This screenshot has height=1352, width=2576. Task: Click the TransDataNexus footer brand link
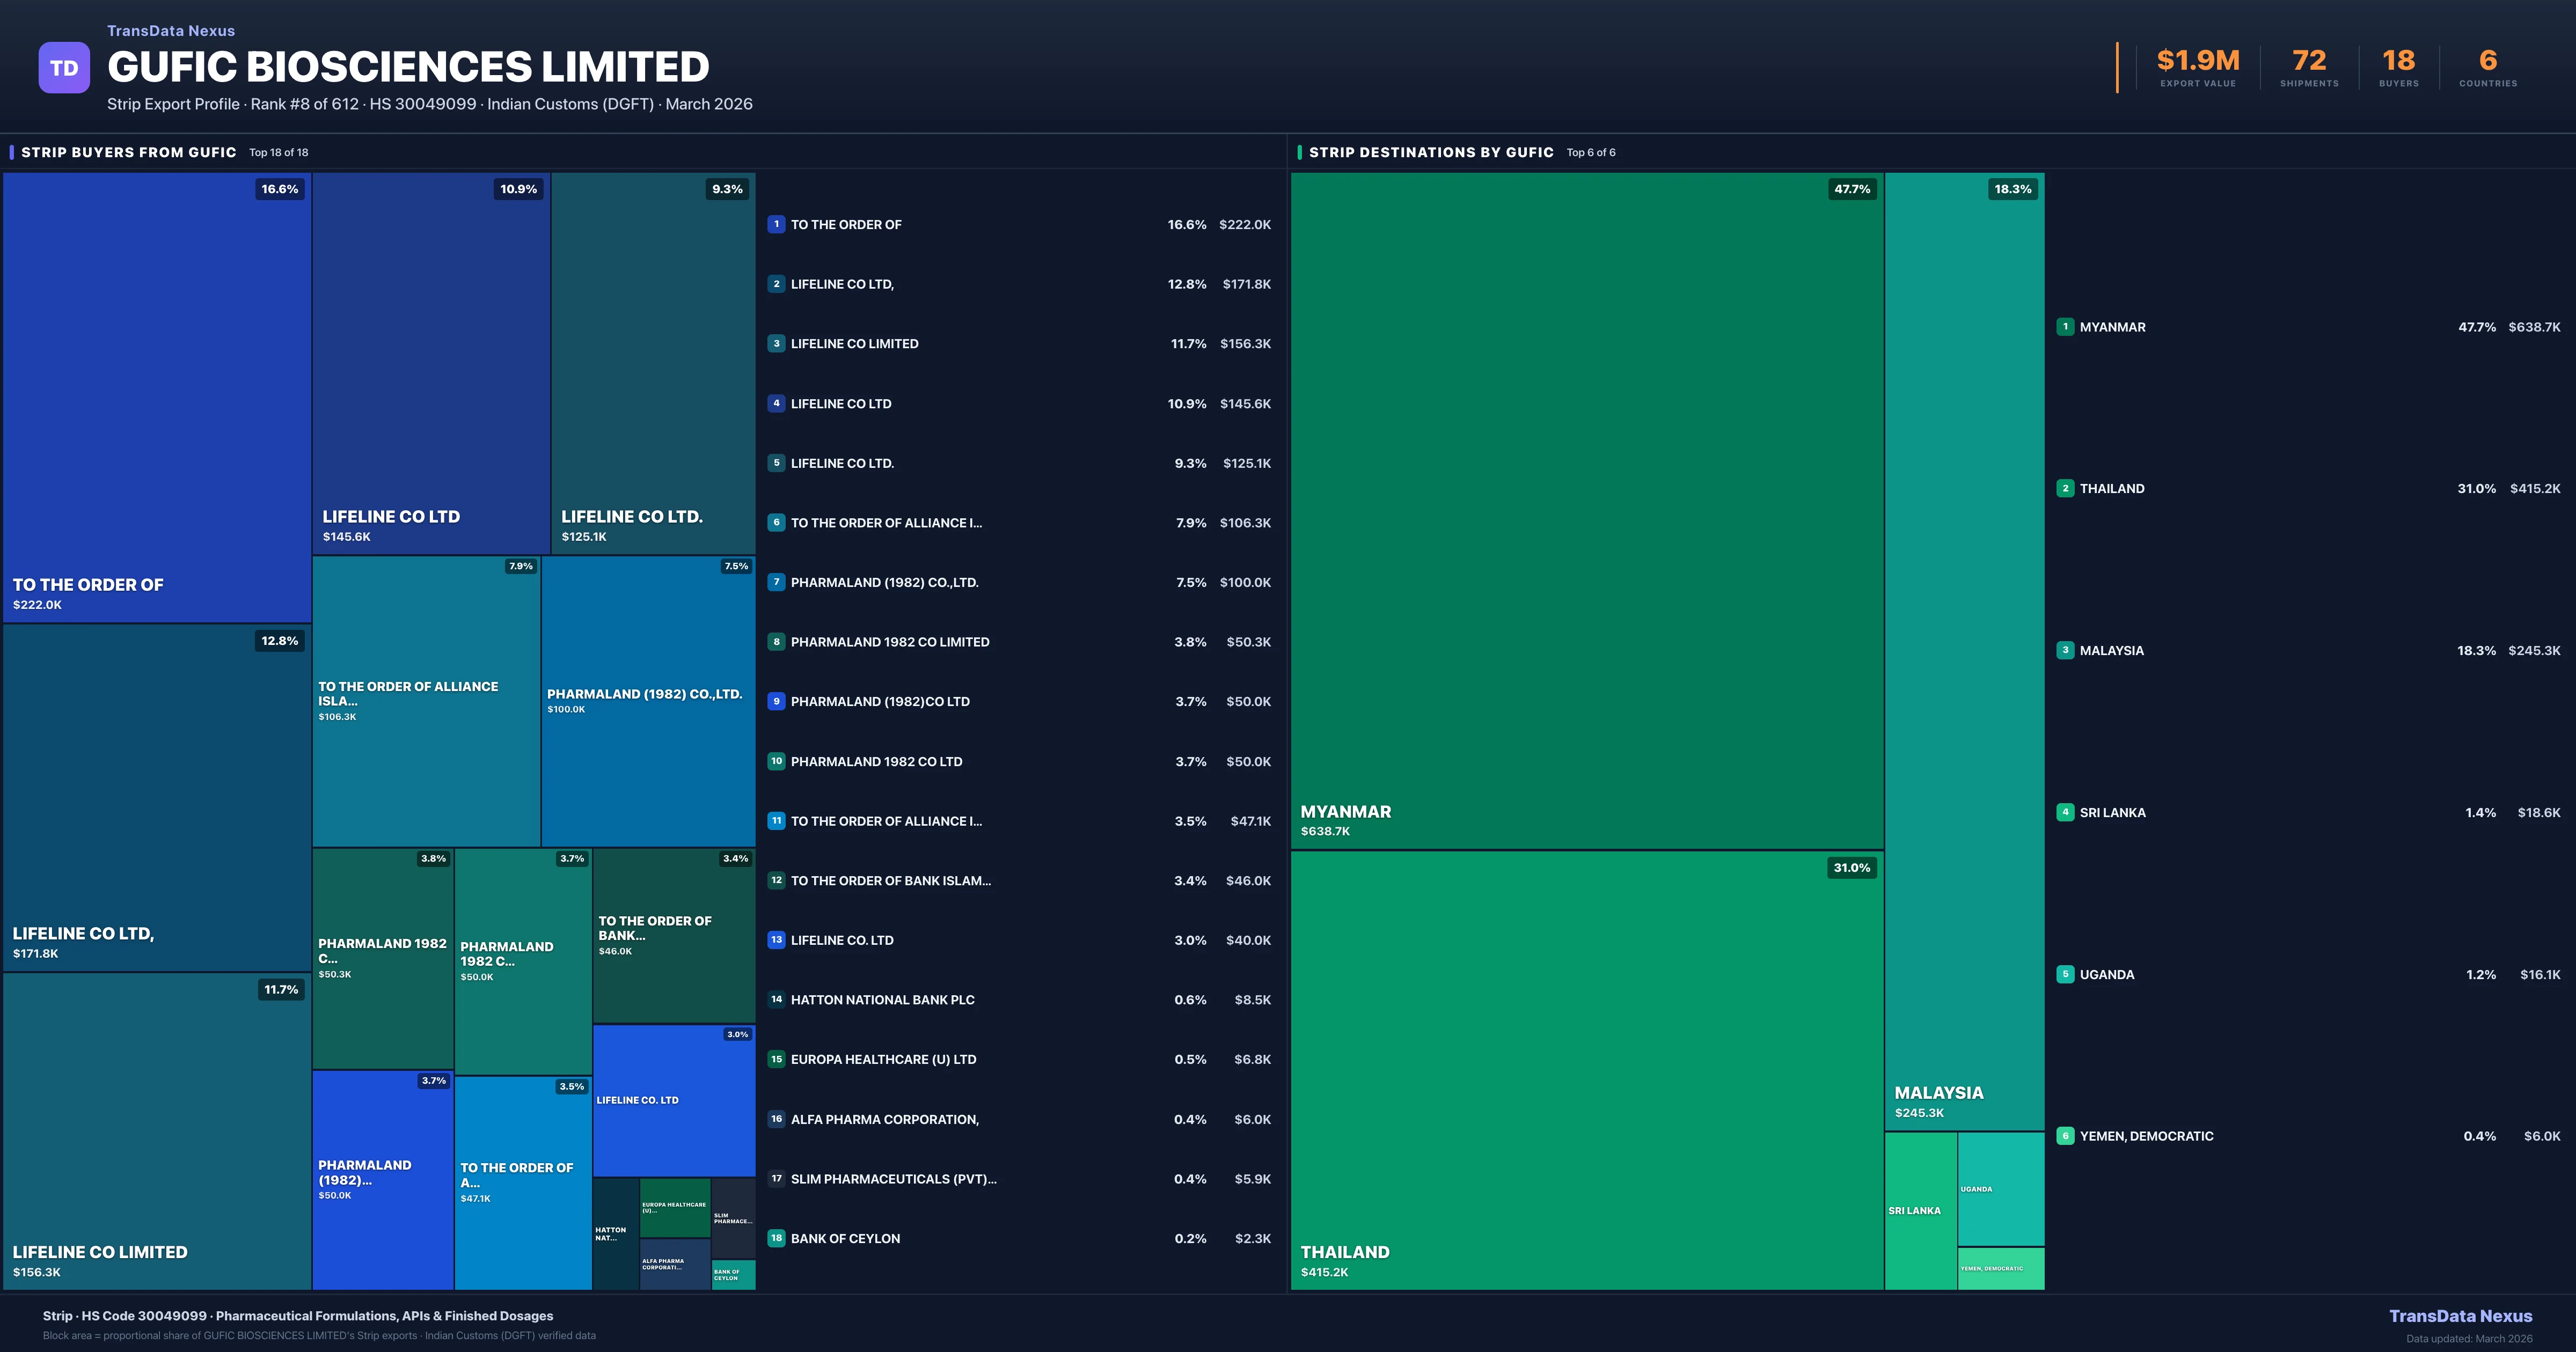point(2460,1316)
